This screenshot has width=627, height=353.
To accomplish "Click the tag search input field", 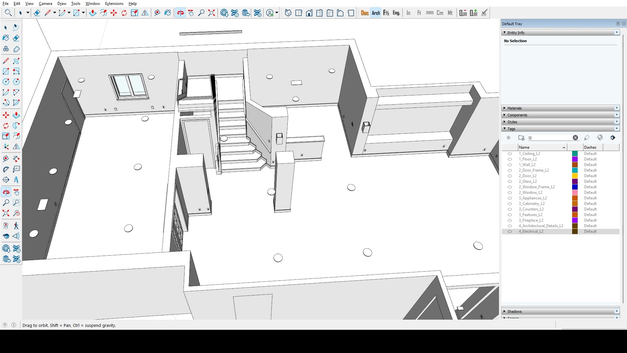I will click(549, 138).
